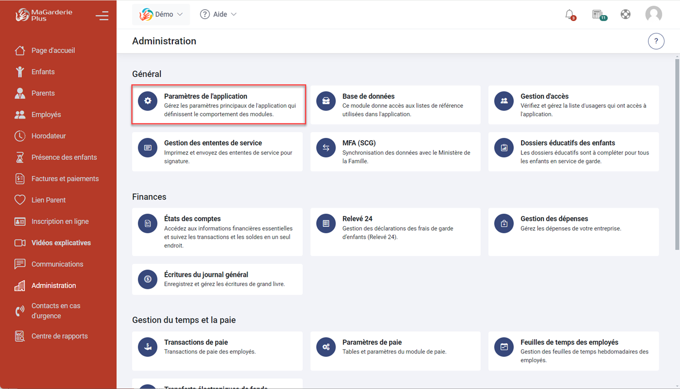Open Centre de rapports menu item

(x=60, y=336)
